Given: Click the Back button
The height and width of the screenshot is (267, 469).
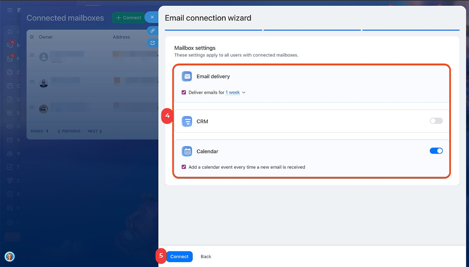Looking at the screenshot, I should tap(206, 256).
